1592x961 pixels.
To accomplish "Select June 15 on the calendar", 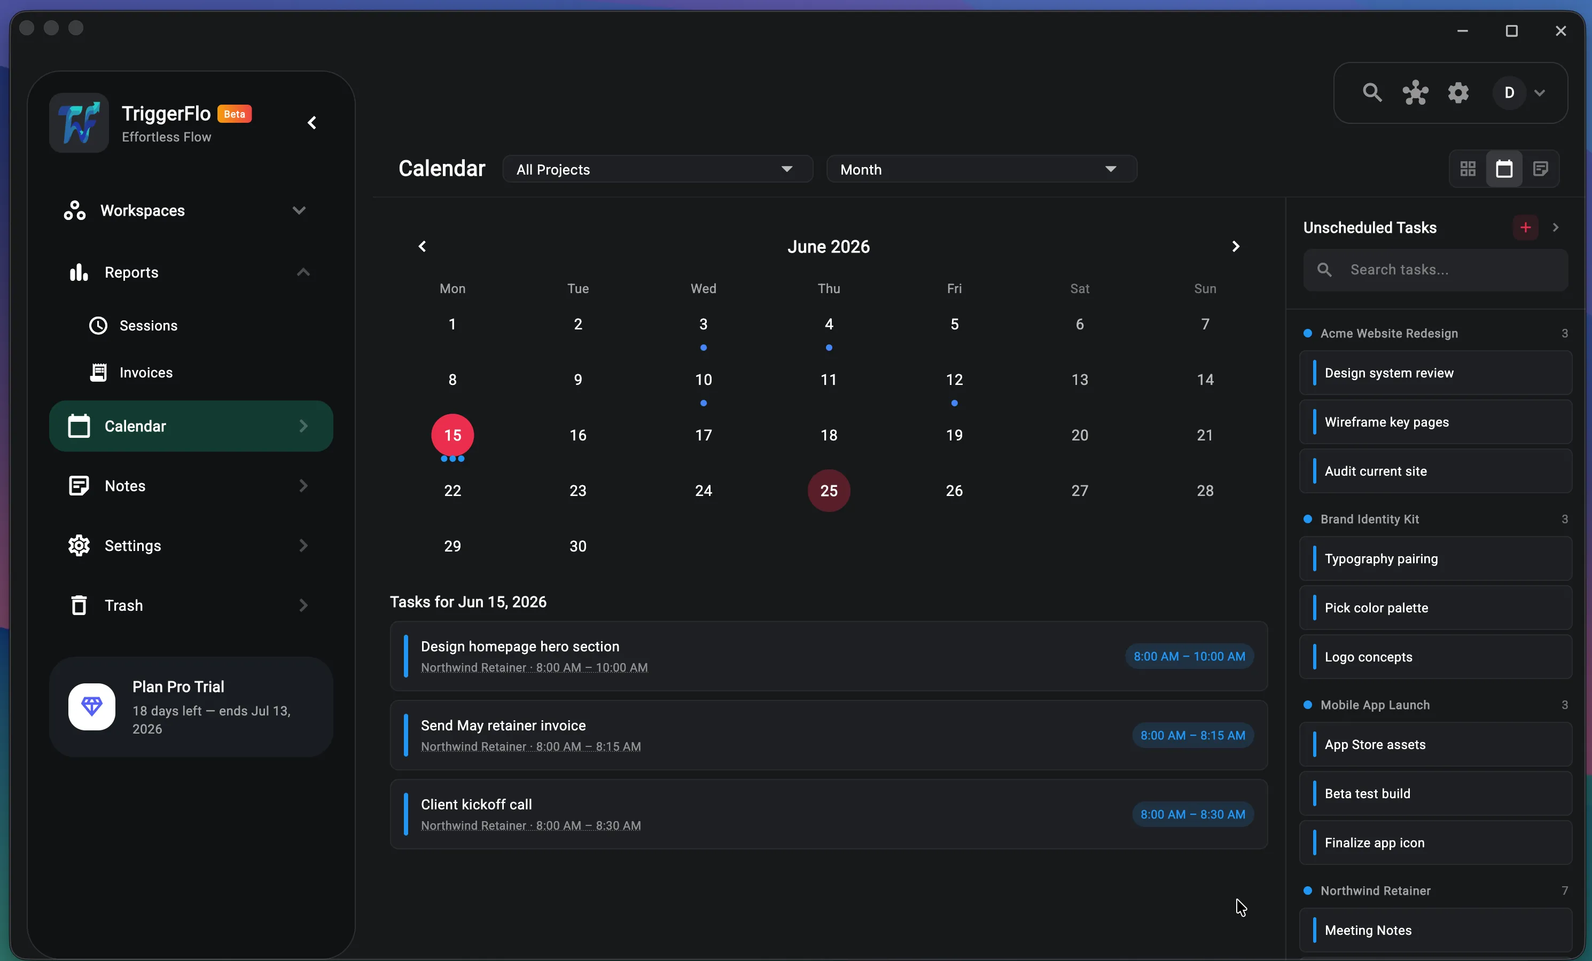I will click(x=452, y=435).
